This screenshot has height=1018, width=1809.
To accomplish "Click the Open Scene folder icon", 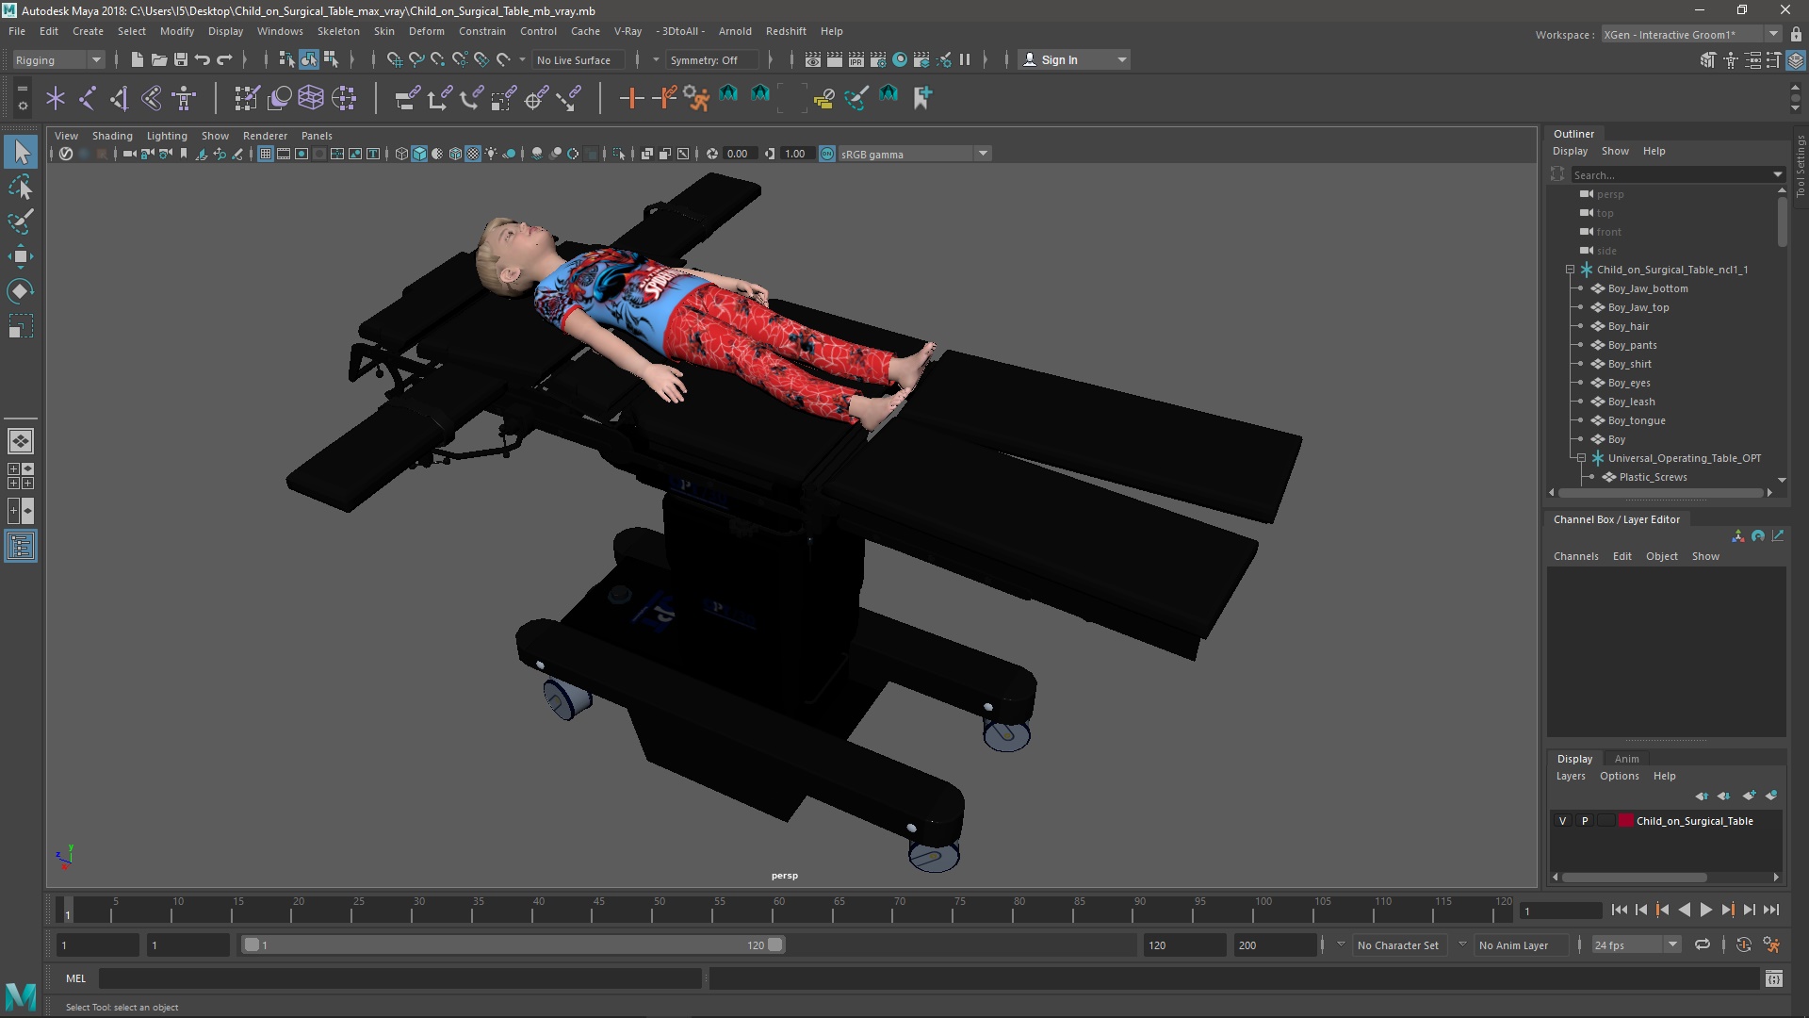I will (159, 59).
